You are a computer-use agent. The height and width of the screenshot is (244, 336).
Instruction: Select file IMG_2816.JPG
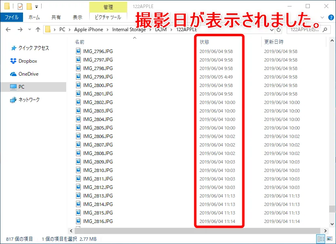(98, 221)
